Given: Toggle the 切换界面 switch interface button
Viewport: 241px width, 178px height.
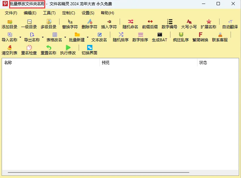Looking at the screenshot, I should tap(89, 50).
